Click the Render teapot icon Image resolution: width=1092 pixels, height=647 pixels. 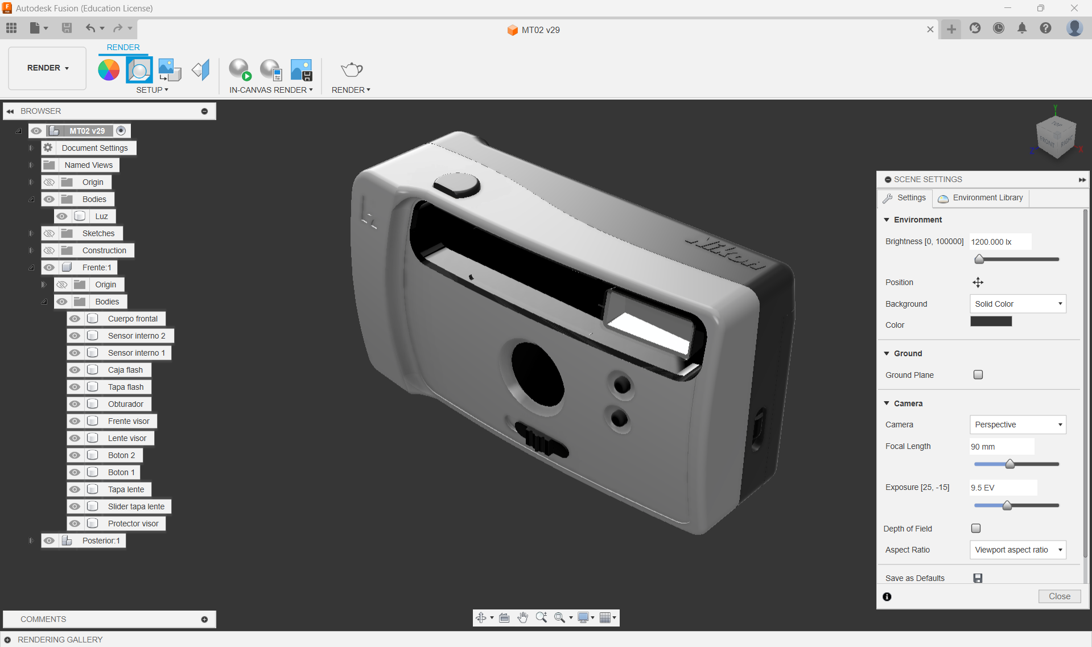(351, 70)
